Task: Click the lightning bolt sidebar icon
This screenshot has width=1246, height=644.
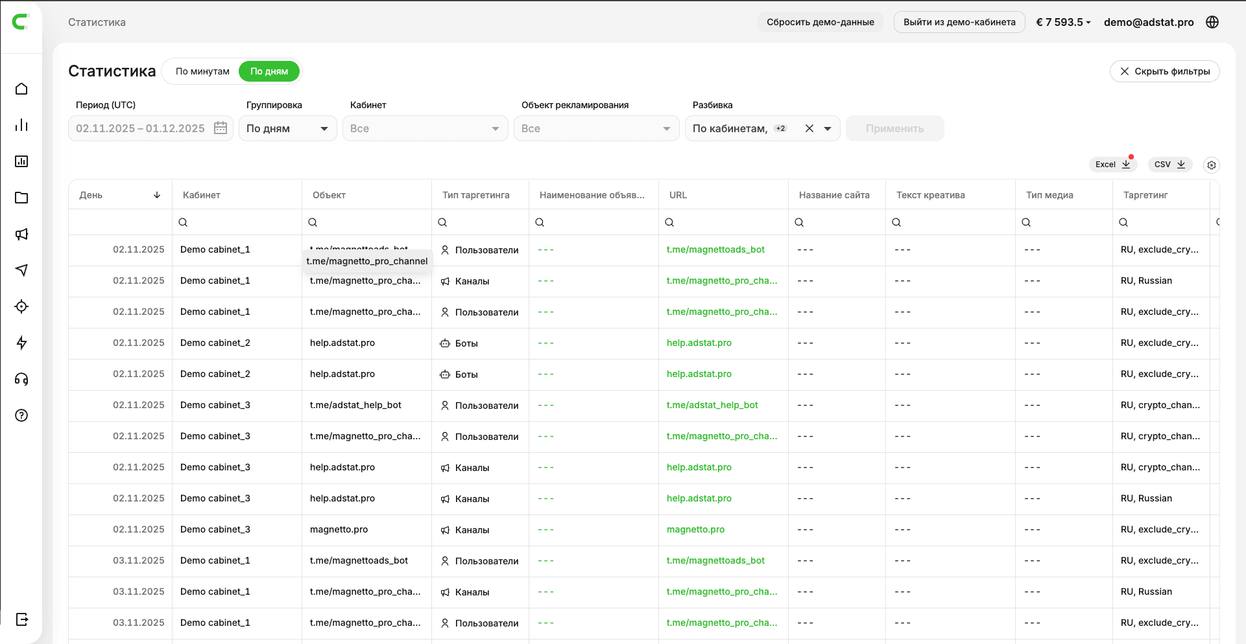Action: [21, 343]
